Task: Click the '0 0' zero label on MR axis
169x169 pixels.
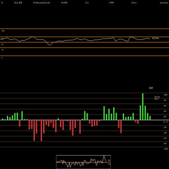Action: (x=165, y=122)
